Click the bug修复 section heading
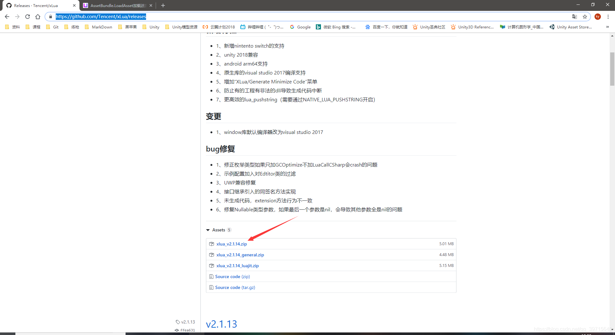This screenshot has height=335, width=615. point(220,149)
